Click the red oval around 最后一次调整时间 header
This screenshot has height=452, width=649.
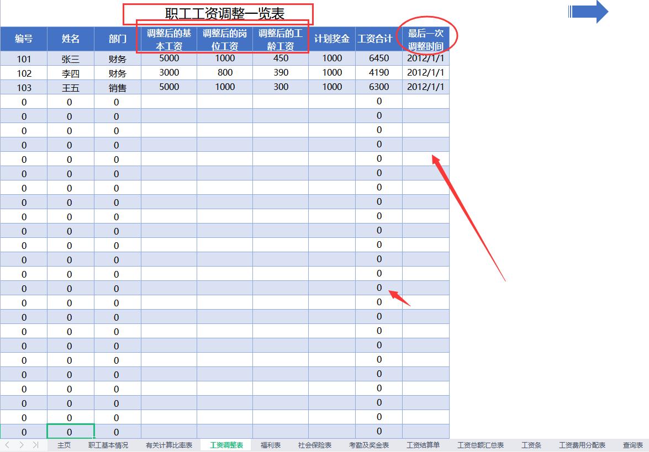pyautogui.click(x=426, y=35)
